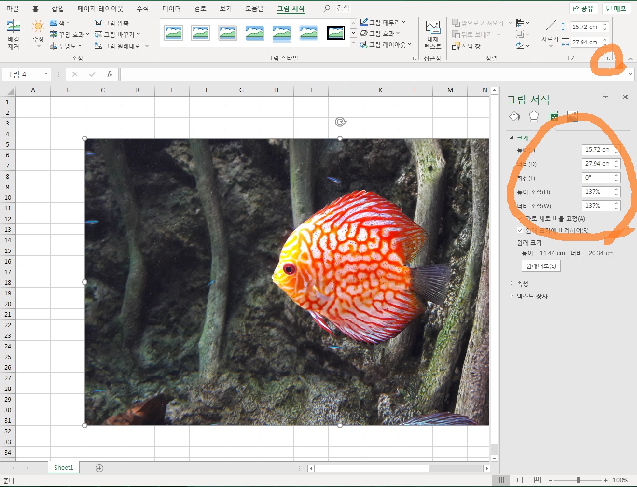The height and width of the screenshot is (487, 637).
Task: Open the Remove Background (배경 제거) tool
Action: click(14, 35)
